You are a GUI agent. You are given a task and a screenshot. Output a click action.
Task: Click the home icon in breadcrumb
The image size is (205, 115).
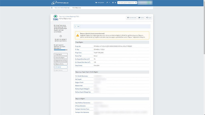pos(52,8)
